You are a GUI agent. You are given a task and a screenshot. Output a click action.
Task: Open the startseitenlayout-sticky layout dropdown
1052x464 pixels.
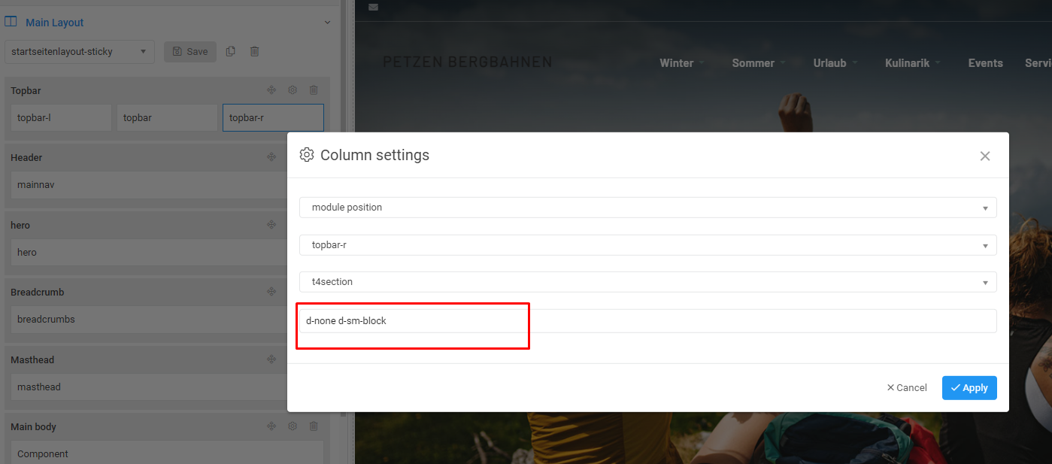click(x=79, y=52)
